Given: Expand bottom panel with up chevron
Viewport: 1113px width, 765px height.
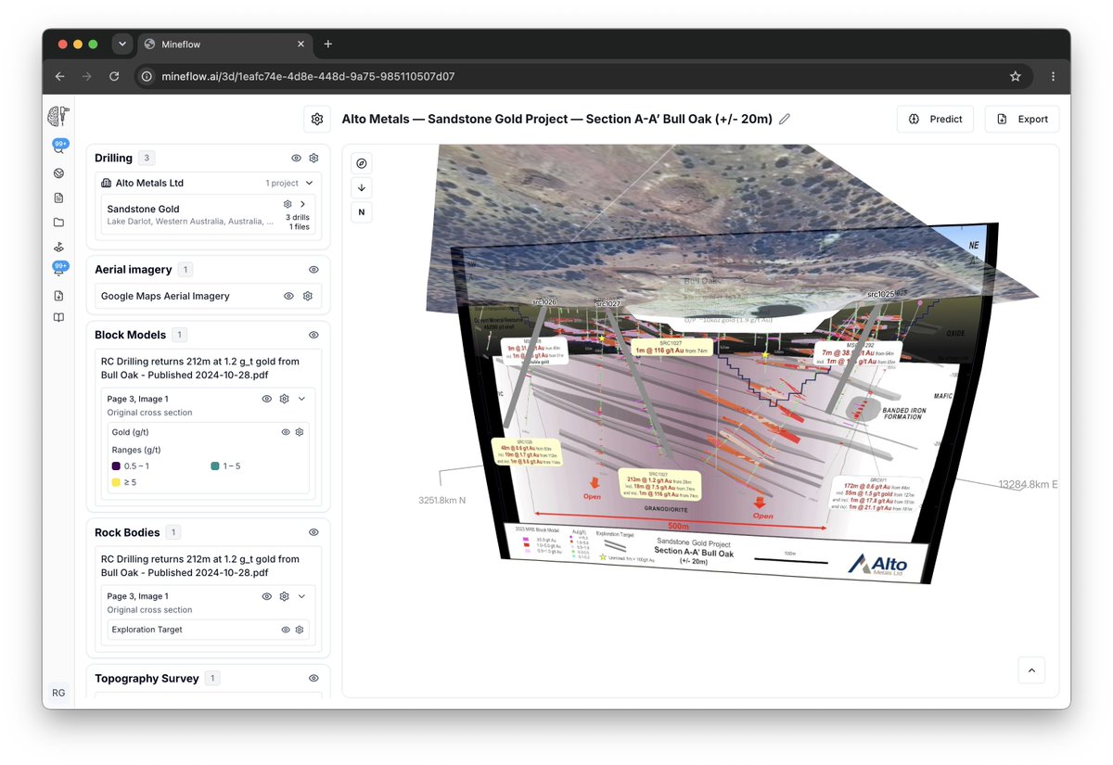Looking at the screenshot, I should pos(1031,670).
